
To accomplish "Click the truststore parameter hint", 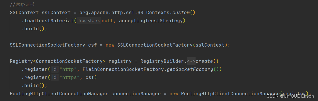I will [89, 20].
